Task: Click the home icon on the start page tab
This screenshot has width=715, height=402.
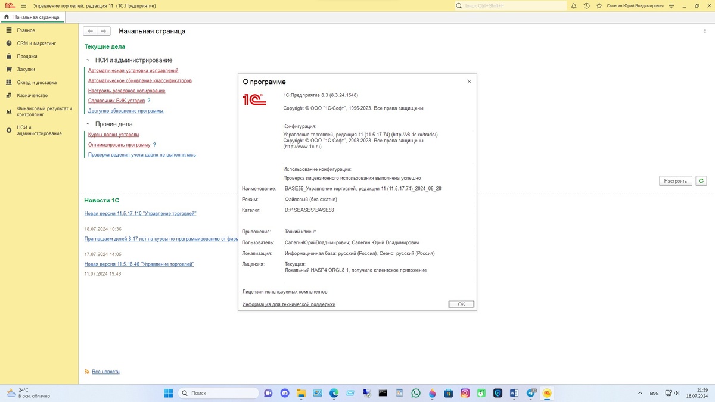Action: 7,17
